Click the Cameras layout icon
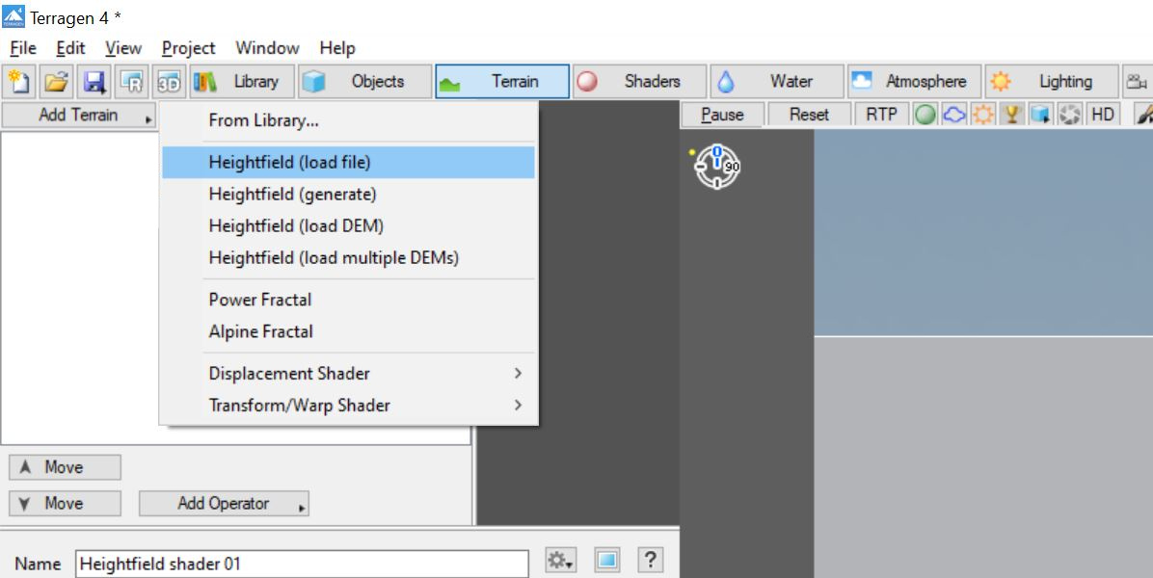 [x=1139, y=82]
